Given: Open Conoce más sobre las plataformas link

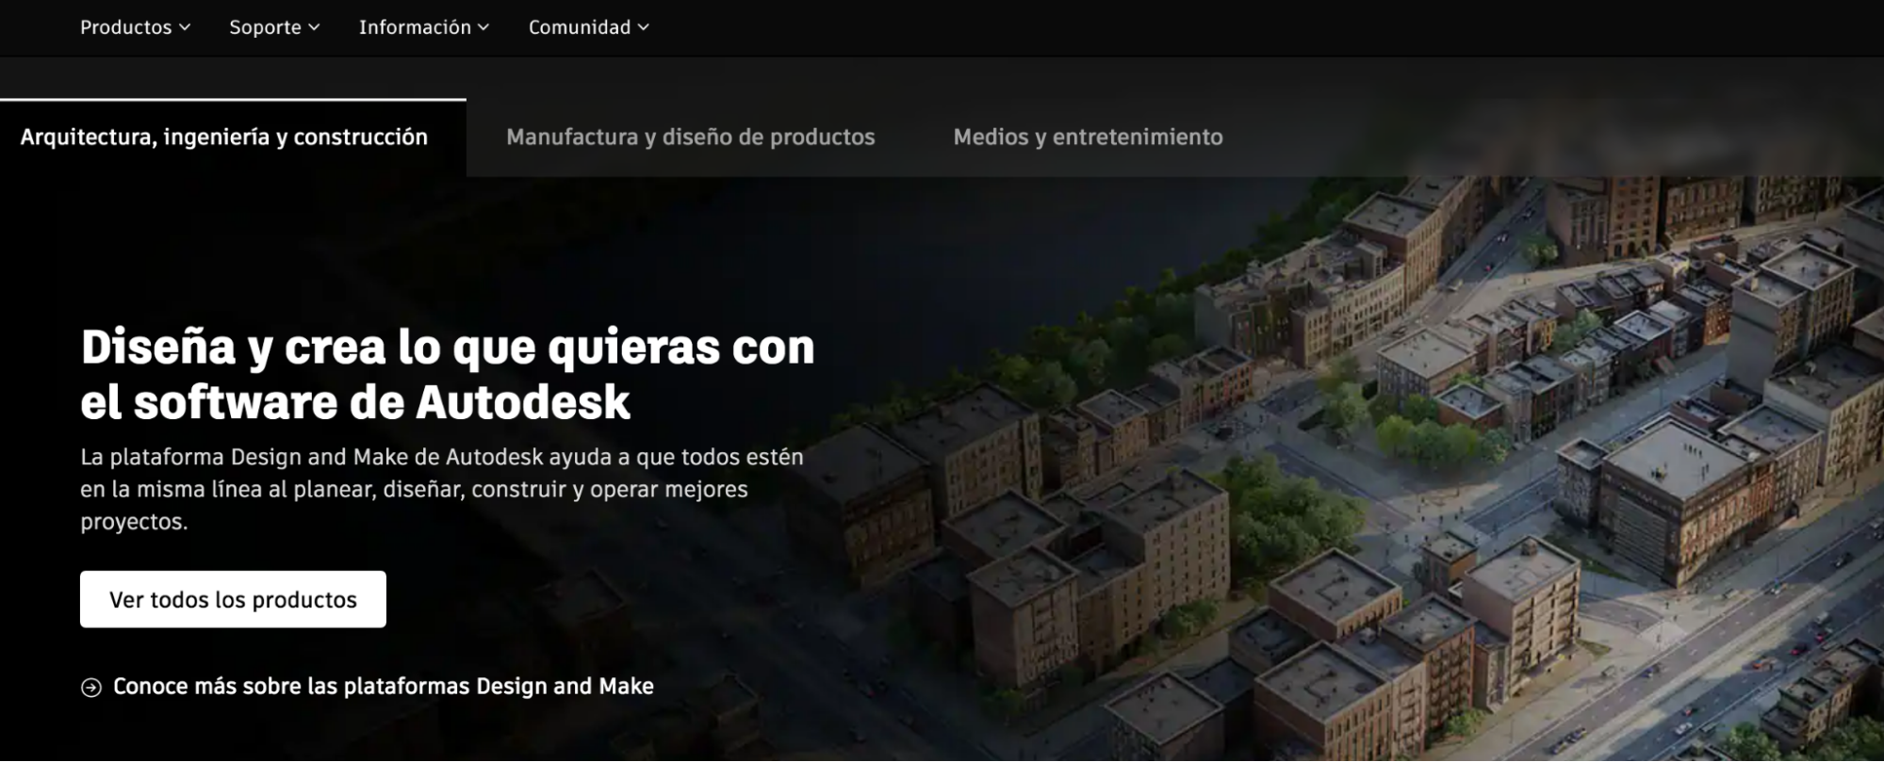Looking at the screenshot, I should [383, 687].
